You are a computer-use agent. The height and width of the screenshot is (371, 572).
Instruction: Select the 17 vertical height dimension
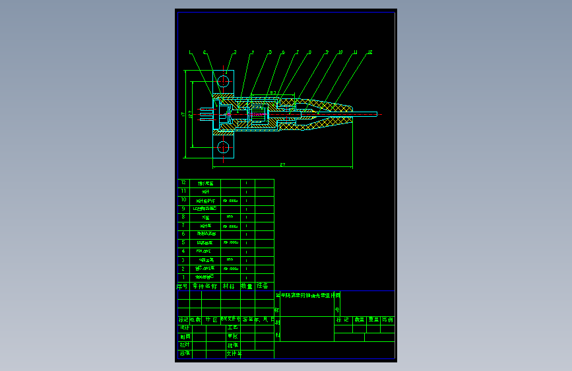click(x=183, y=114)
